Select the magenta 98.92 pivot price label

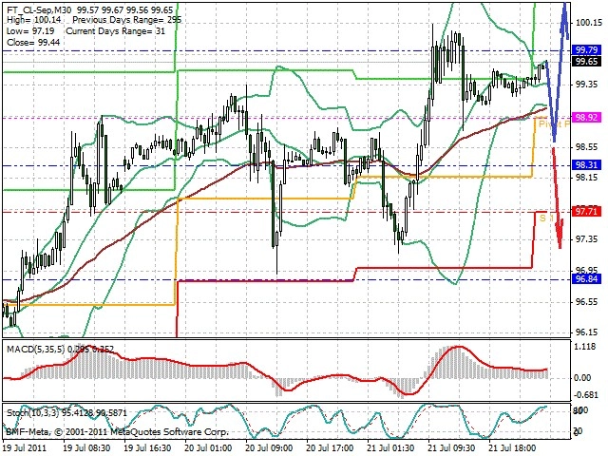(x=586, y=117)
